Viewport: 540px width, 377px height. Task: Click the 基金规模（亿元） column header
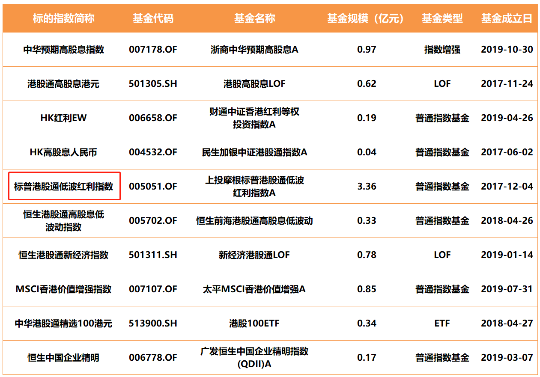[x=367, y=18]
